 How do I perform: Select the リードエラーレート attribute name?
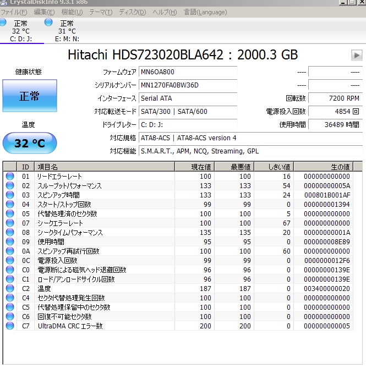[60, 176]
